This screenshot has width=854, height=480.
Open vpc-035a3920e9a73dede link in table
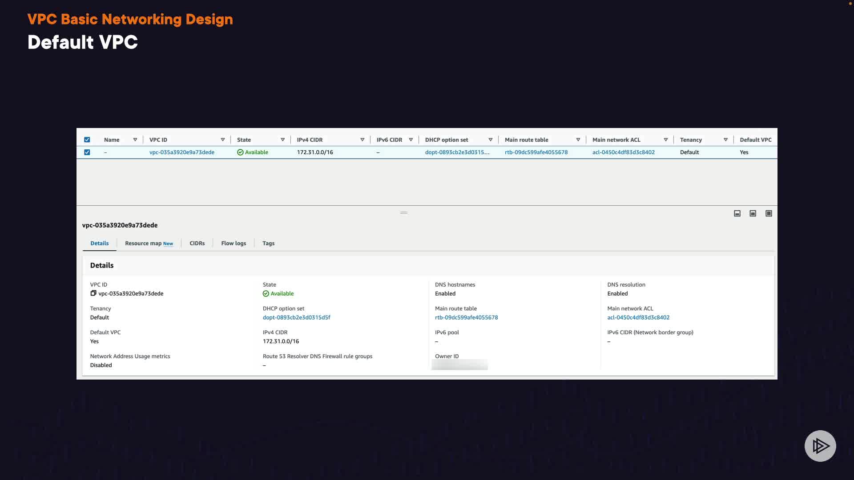click(181, 152)
